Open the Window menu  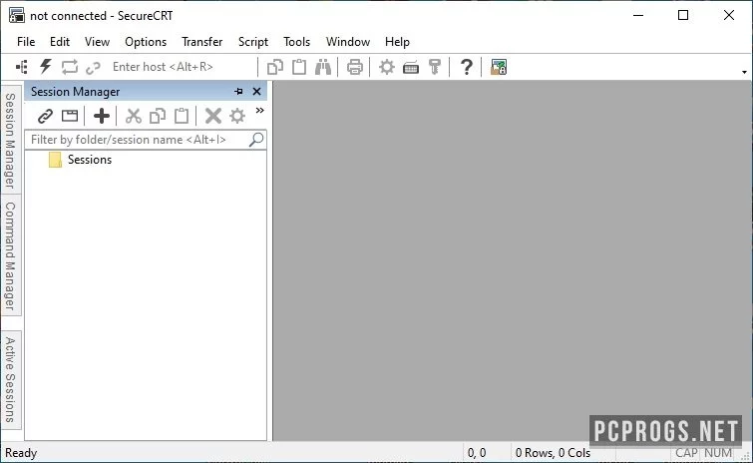pyautogui.click(x=348, y=42)
